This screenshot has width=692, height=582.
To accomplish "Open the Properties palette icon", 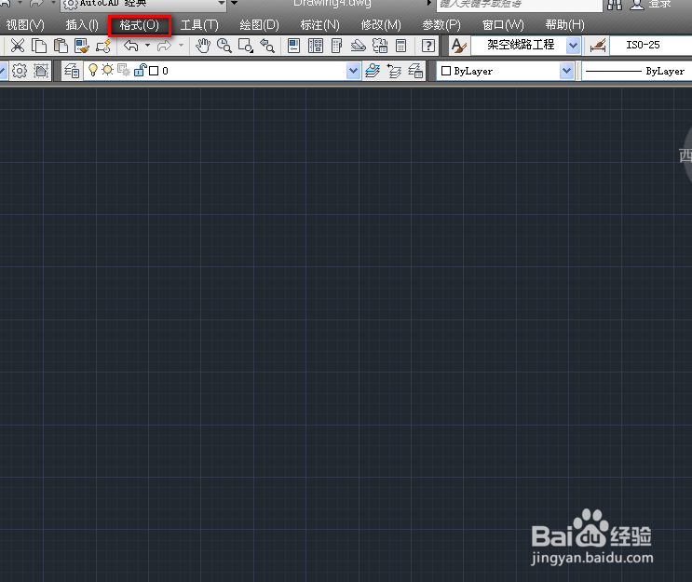I will click(x=294, y=46).
